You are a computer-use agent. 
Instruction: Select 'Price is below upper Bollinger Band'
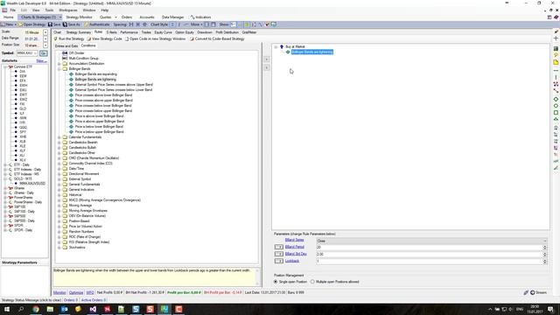[x=99, y=132]
